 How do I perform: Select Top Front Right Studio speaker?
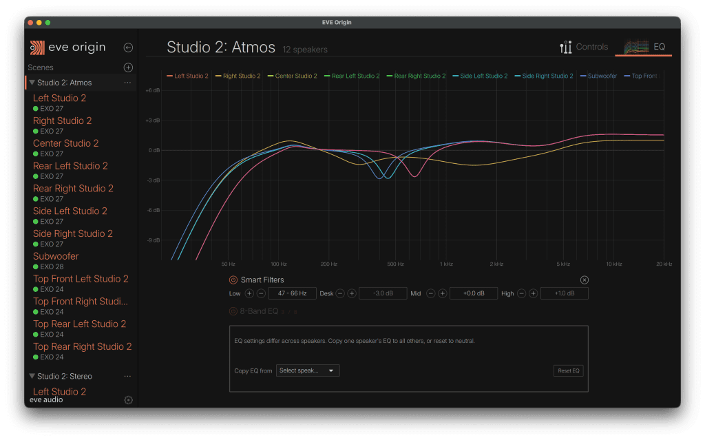(x=80, y=302)
